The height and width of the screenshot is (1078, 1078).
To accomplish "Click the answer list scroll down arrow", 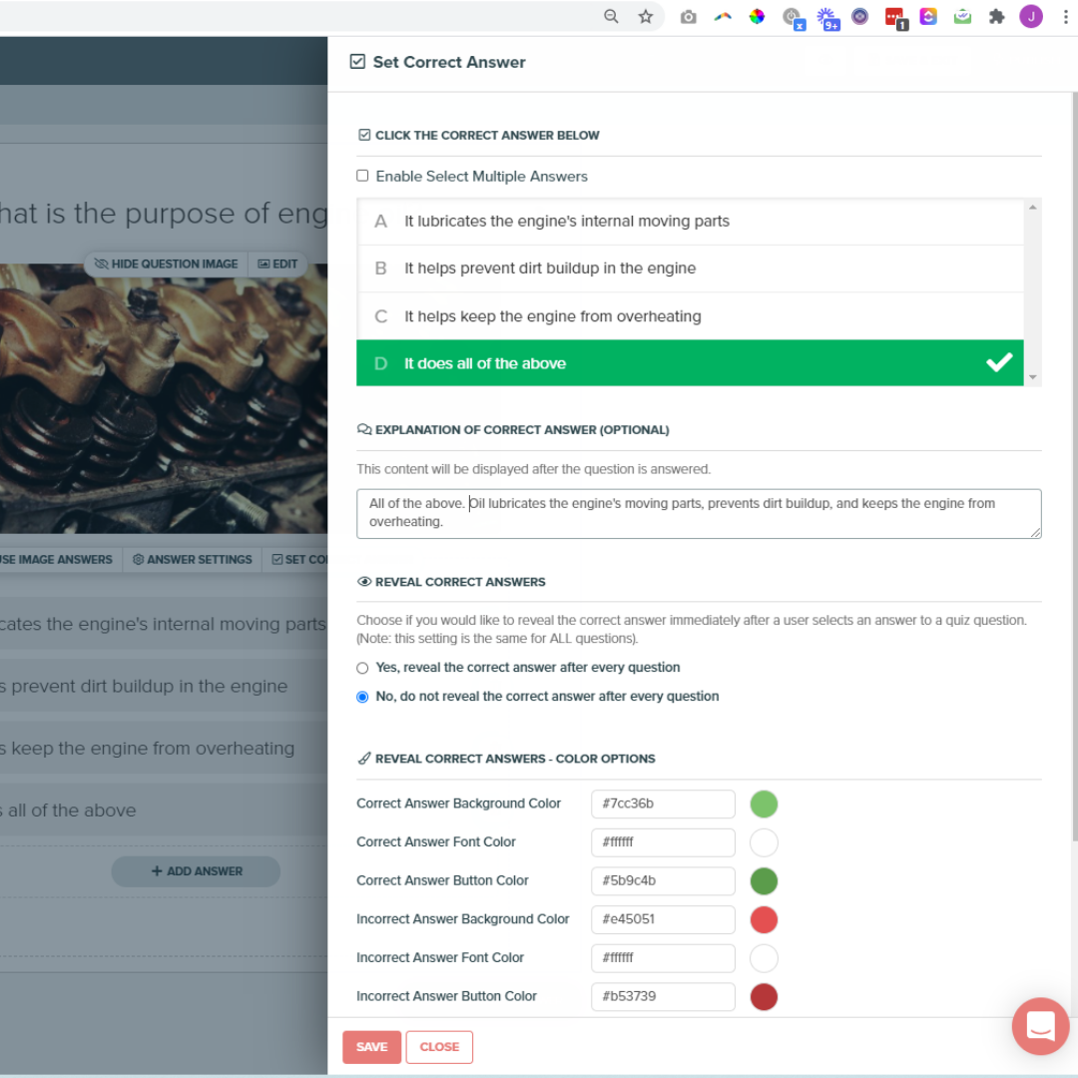I will click(1033, 377).
